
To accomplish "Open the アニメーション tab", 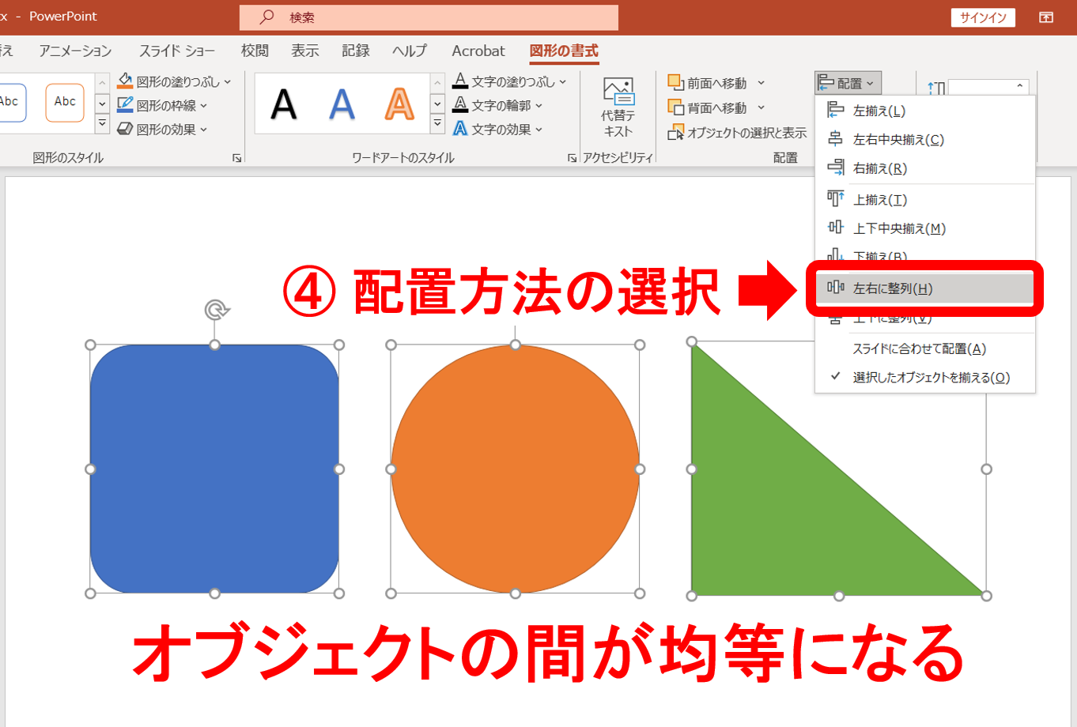I will (75, 51).
